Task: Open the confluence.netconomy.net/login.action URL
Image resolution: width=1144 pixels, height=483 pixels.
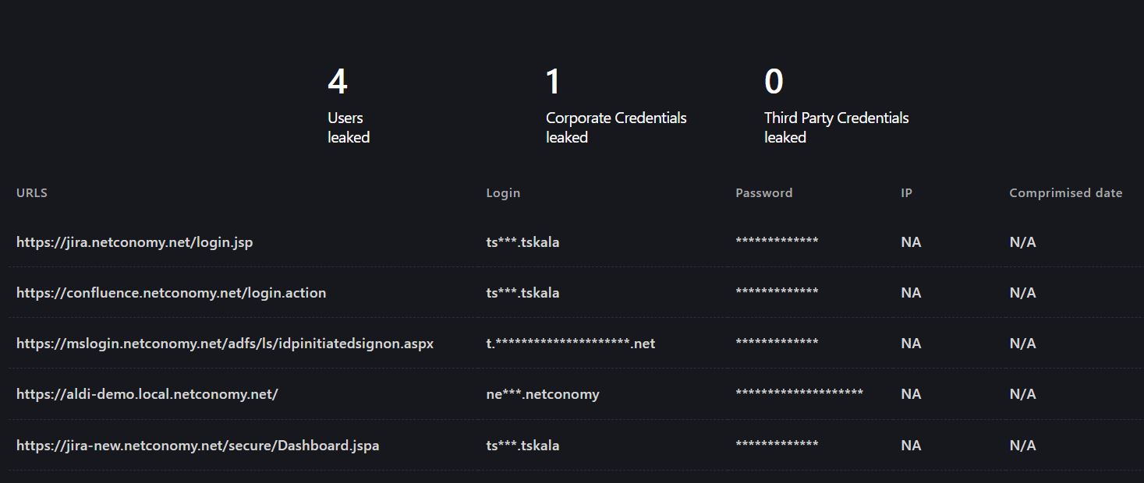Action: pos(171,293)
